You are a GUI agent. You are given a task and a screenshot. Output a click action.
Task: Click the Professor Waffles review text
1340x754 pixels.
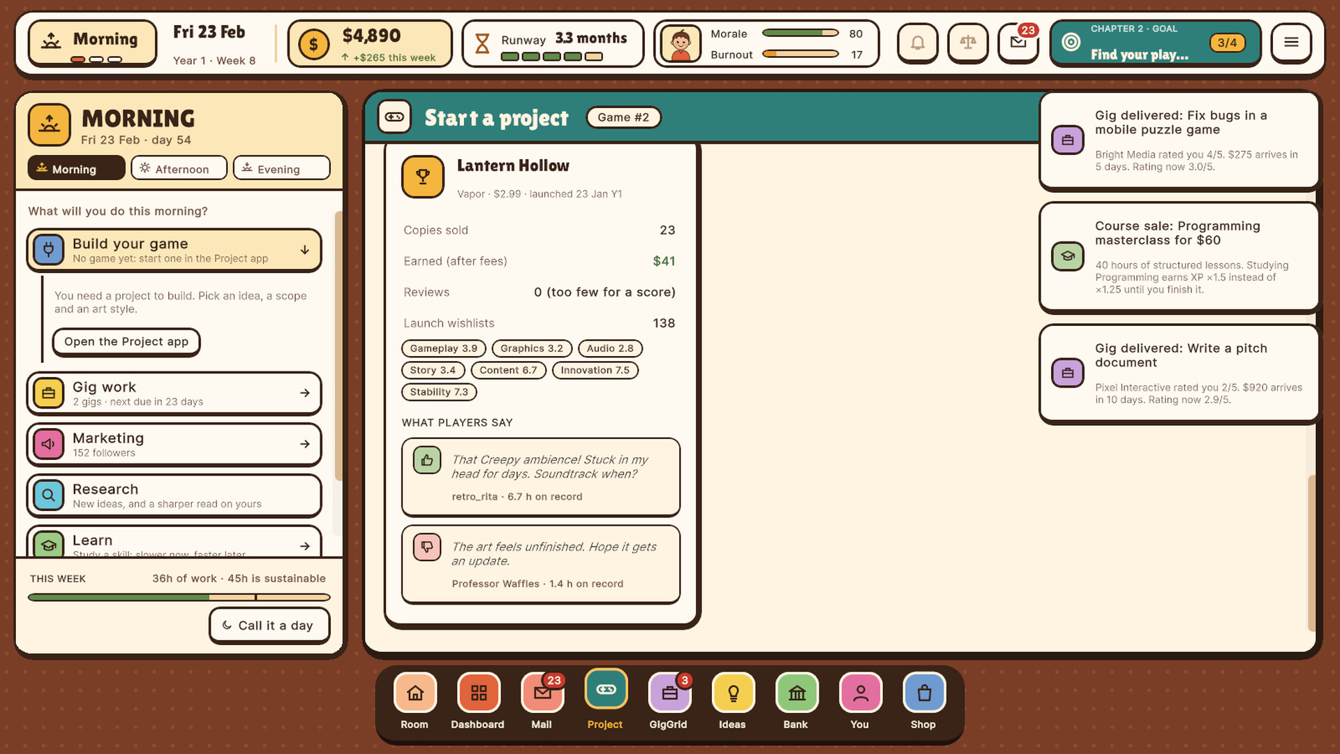click(x=553, y=554)
